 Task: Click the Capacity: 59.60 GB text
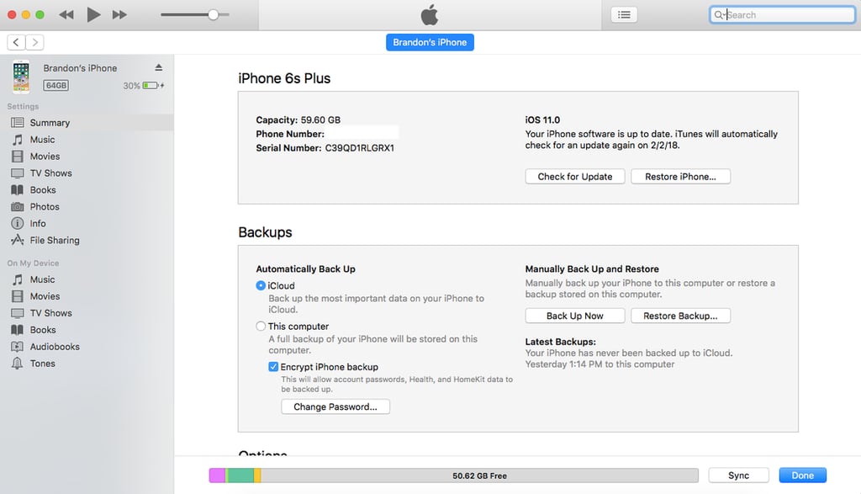[x=298, y=120]
